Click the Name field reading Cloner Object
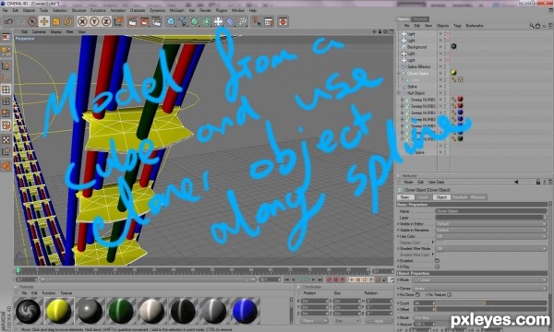Image resolution: width=554 pixels, height=332 pixels. point(491,211)
